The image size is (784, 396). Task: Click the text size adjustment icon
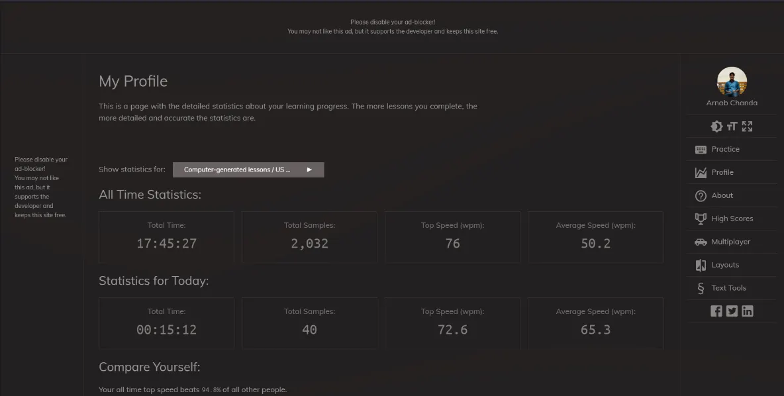point(732,126)
